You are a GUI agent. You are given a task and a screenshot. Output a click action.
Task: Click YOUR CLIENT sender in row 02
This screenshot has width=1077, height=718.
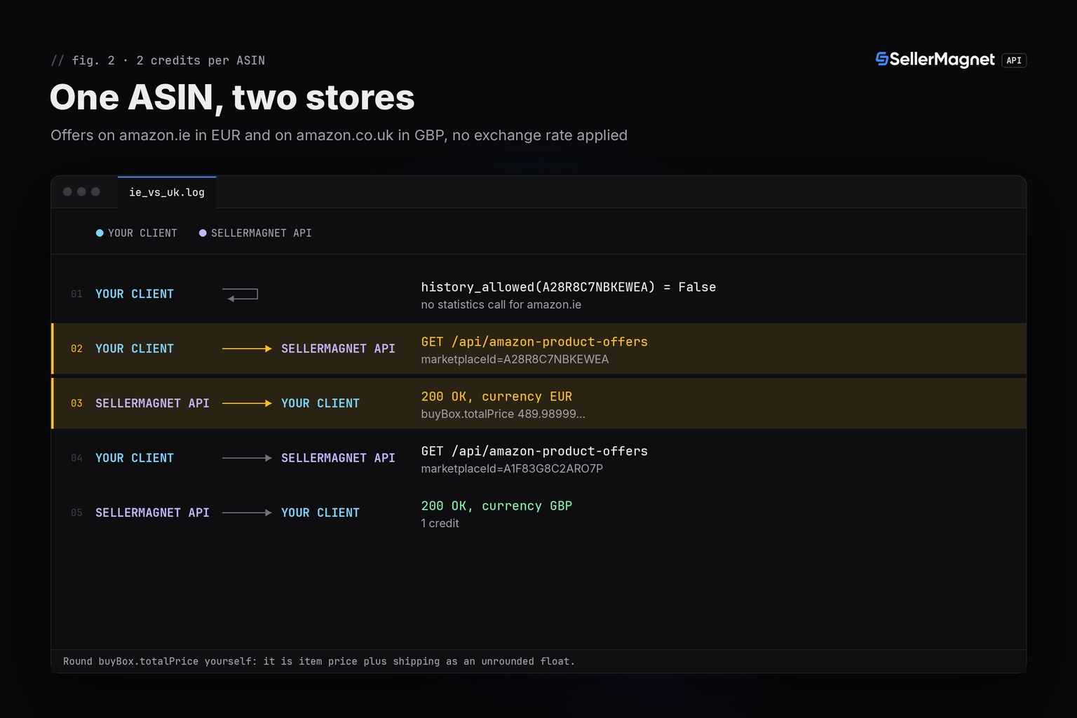click(135, 348)
